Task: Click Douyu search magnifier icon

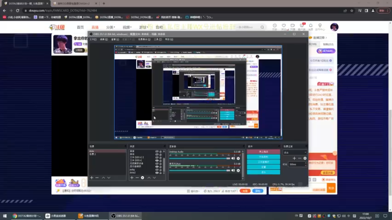Action: point(262,27)
